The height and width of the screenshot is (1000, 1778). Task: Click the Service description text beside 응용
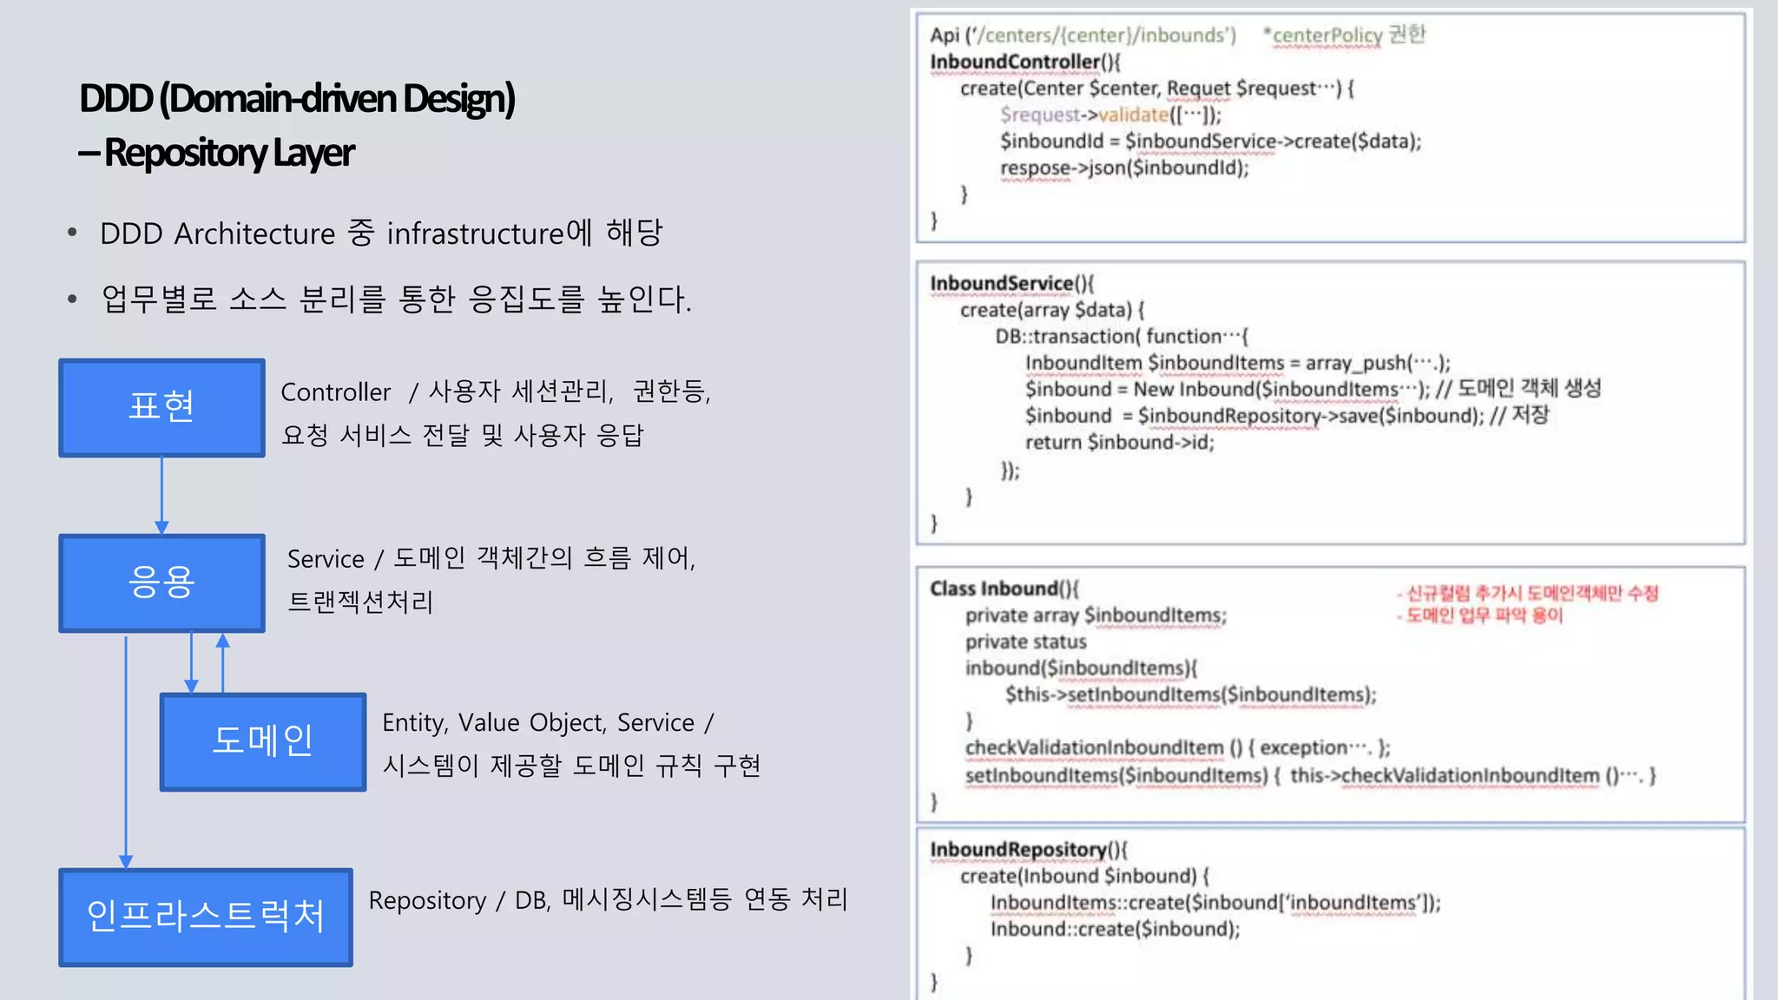(x=491, y=580)
